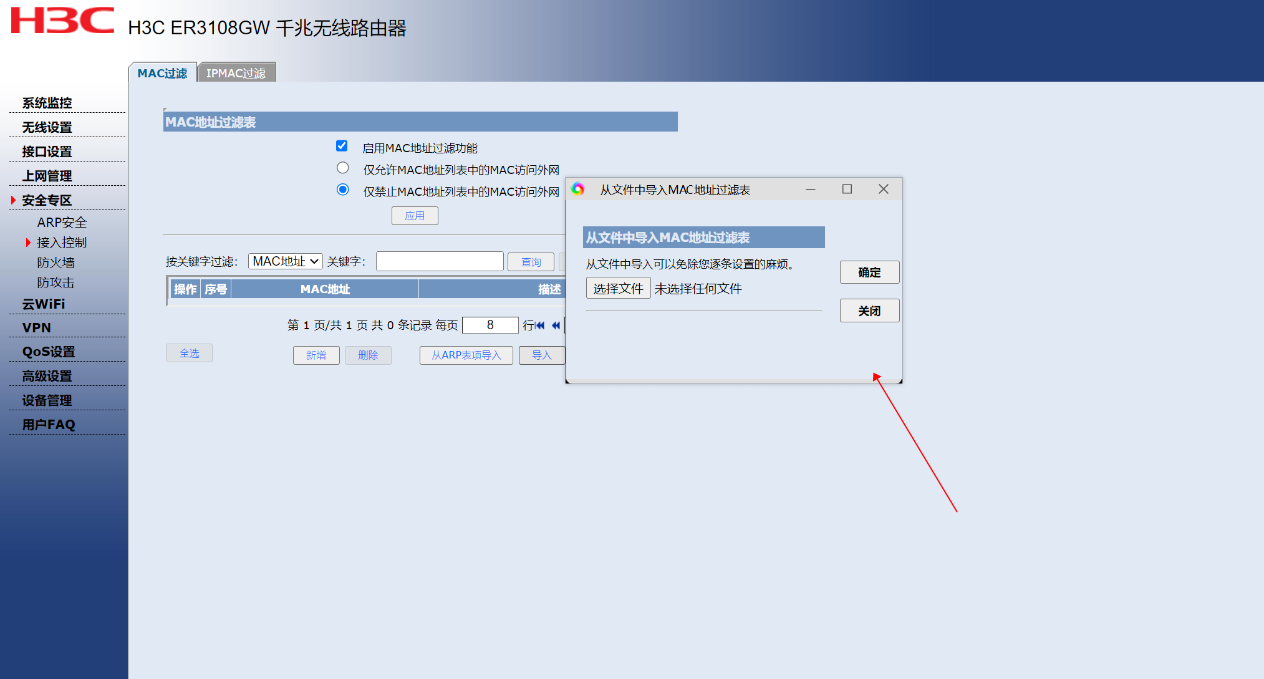Close the import popup with X icon
Viewport: 1264px width, 679px height.
(x=883, y=189)
